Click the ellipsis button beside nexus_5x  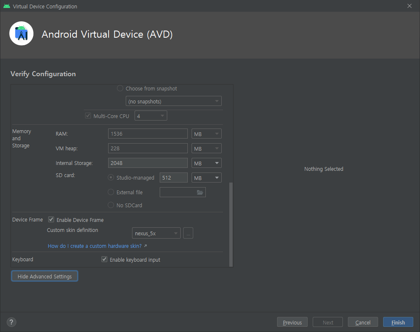188,233
